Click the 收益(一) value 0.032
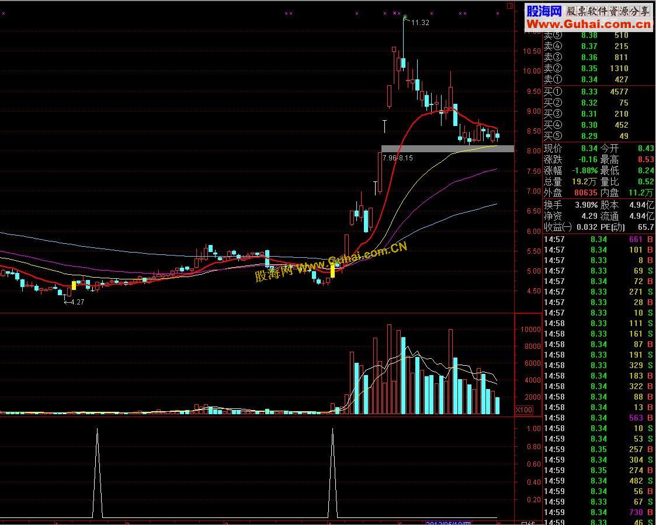Image resolution: width=656 pixels, height=525 pixels. (x=586, y=227)
